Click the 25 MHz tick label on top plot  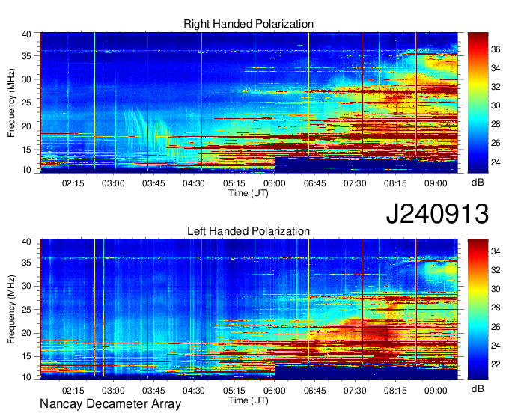coord(26,103)
